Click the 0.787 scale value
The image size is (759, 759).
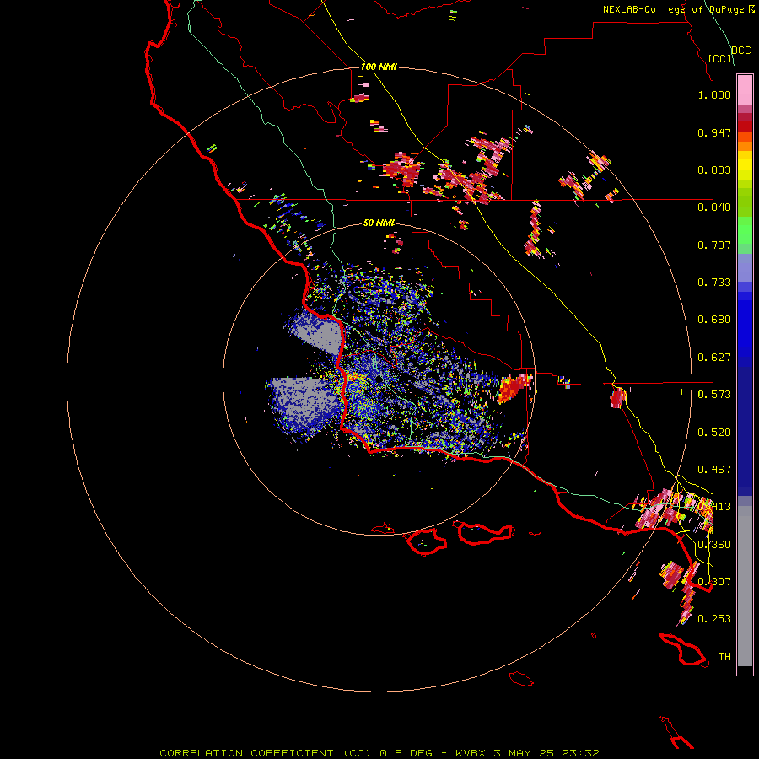(x=714, y=245)
